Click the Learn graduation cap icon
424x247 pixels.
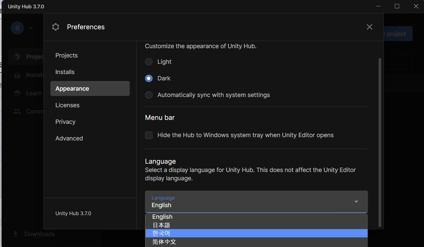coord(17,93)
